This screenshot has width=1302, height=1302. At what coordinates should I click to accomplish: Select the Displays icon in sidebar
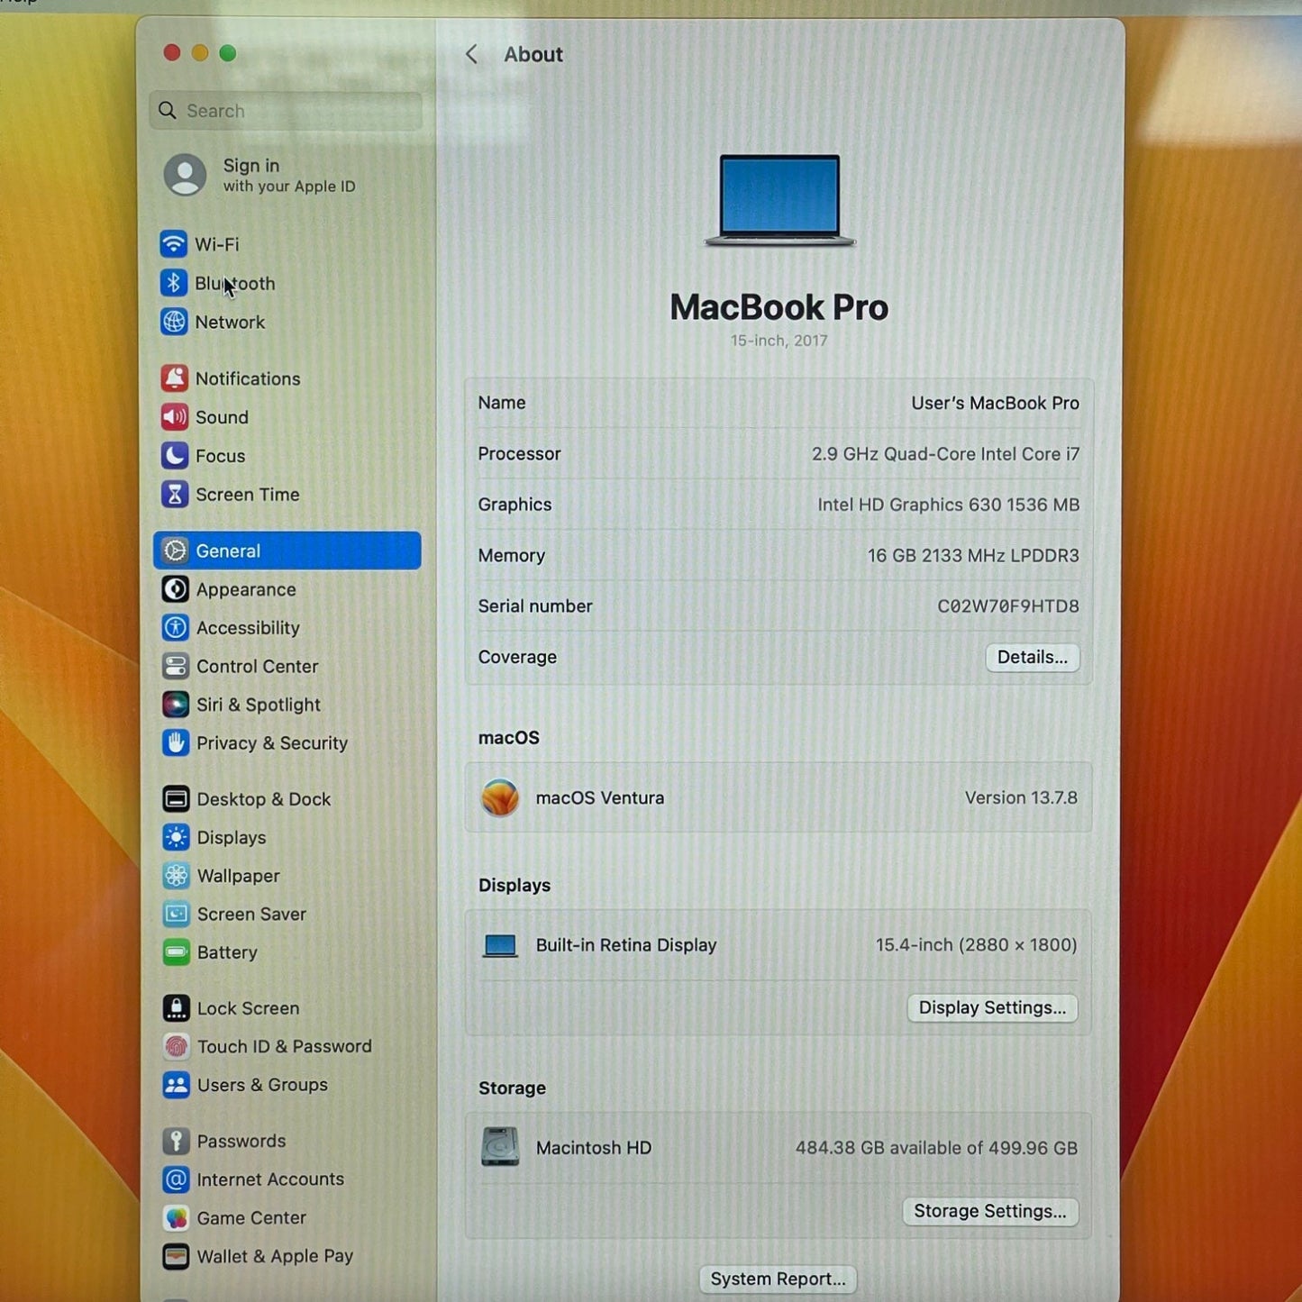177,838
